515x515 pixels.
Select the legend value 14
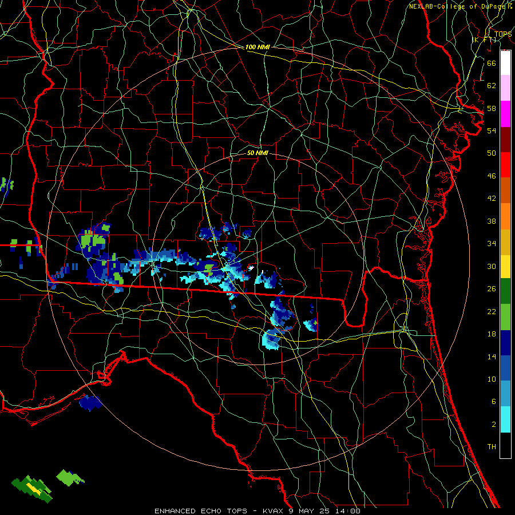coord(492,356)
